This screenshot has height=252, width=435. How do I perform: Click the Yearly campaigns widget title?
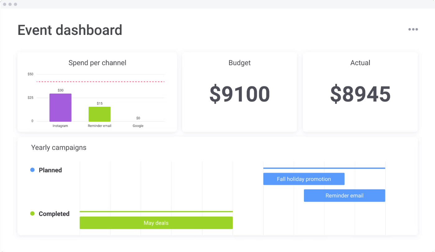pos(59,147)
